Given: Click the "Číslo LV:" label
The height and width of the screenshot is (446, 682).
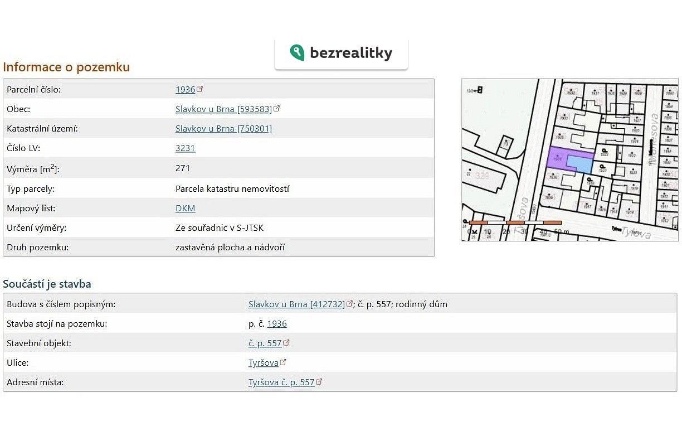Looking at the screenshot, I should 24,148.
